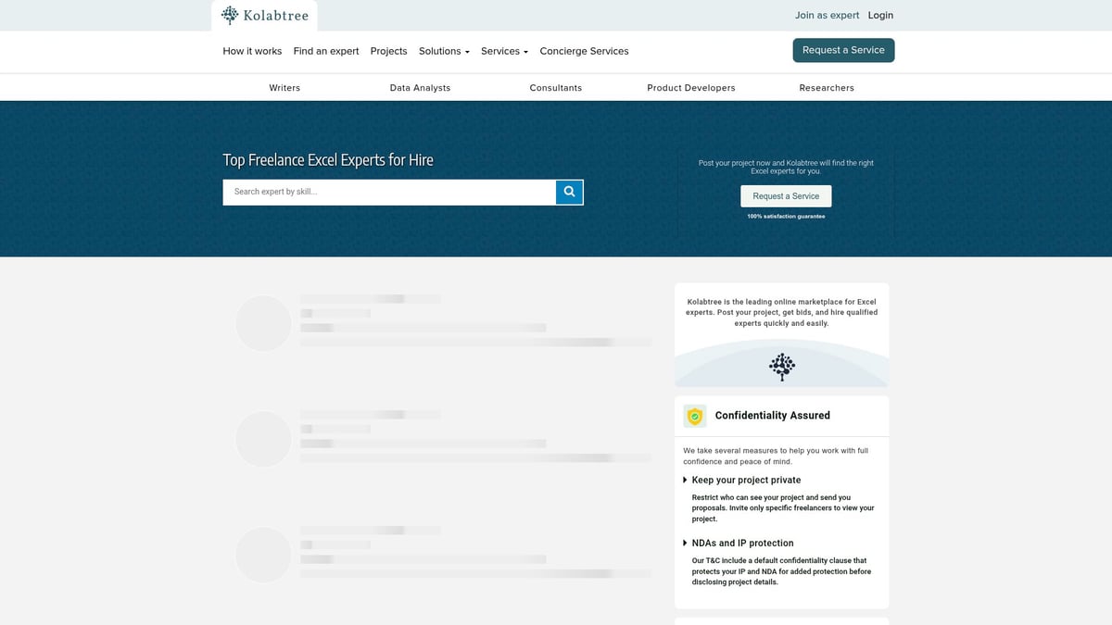Focus the Search expert by skill field
Viewport: 1112px width, 625px height.
[389, 192]
